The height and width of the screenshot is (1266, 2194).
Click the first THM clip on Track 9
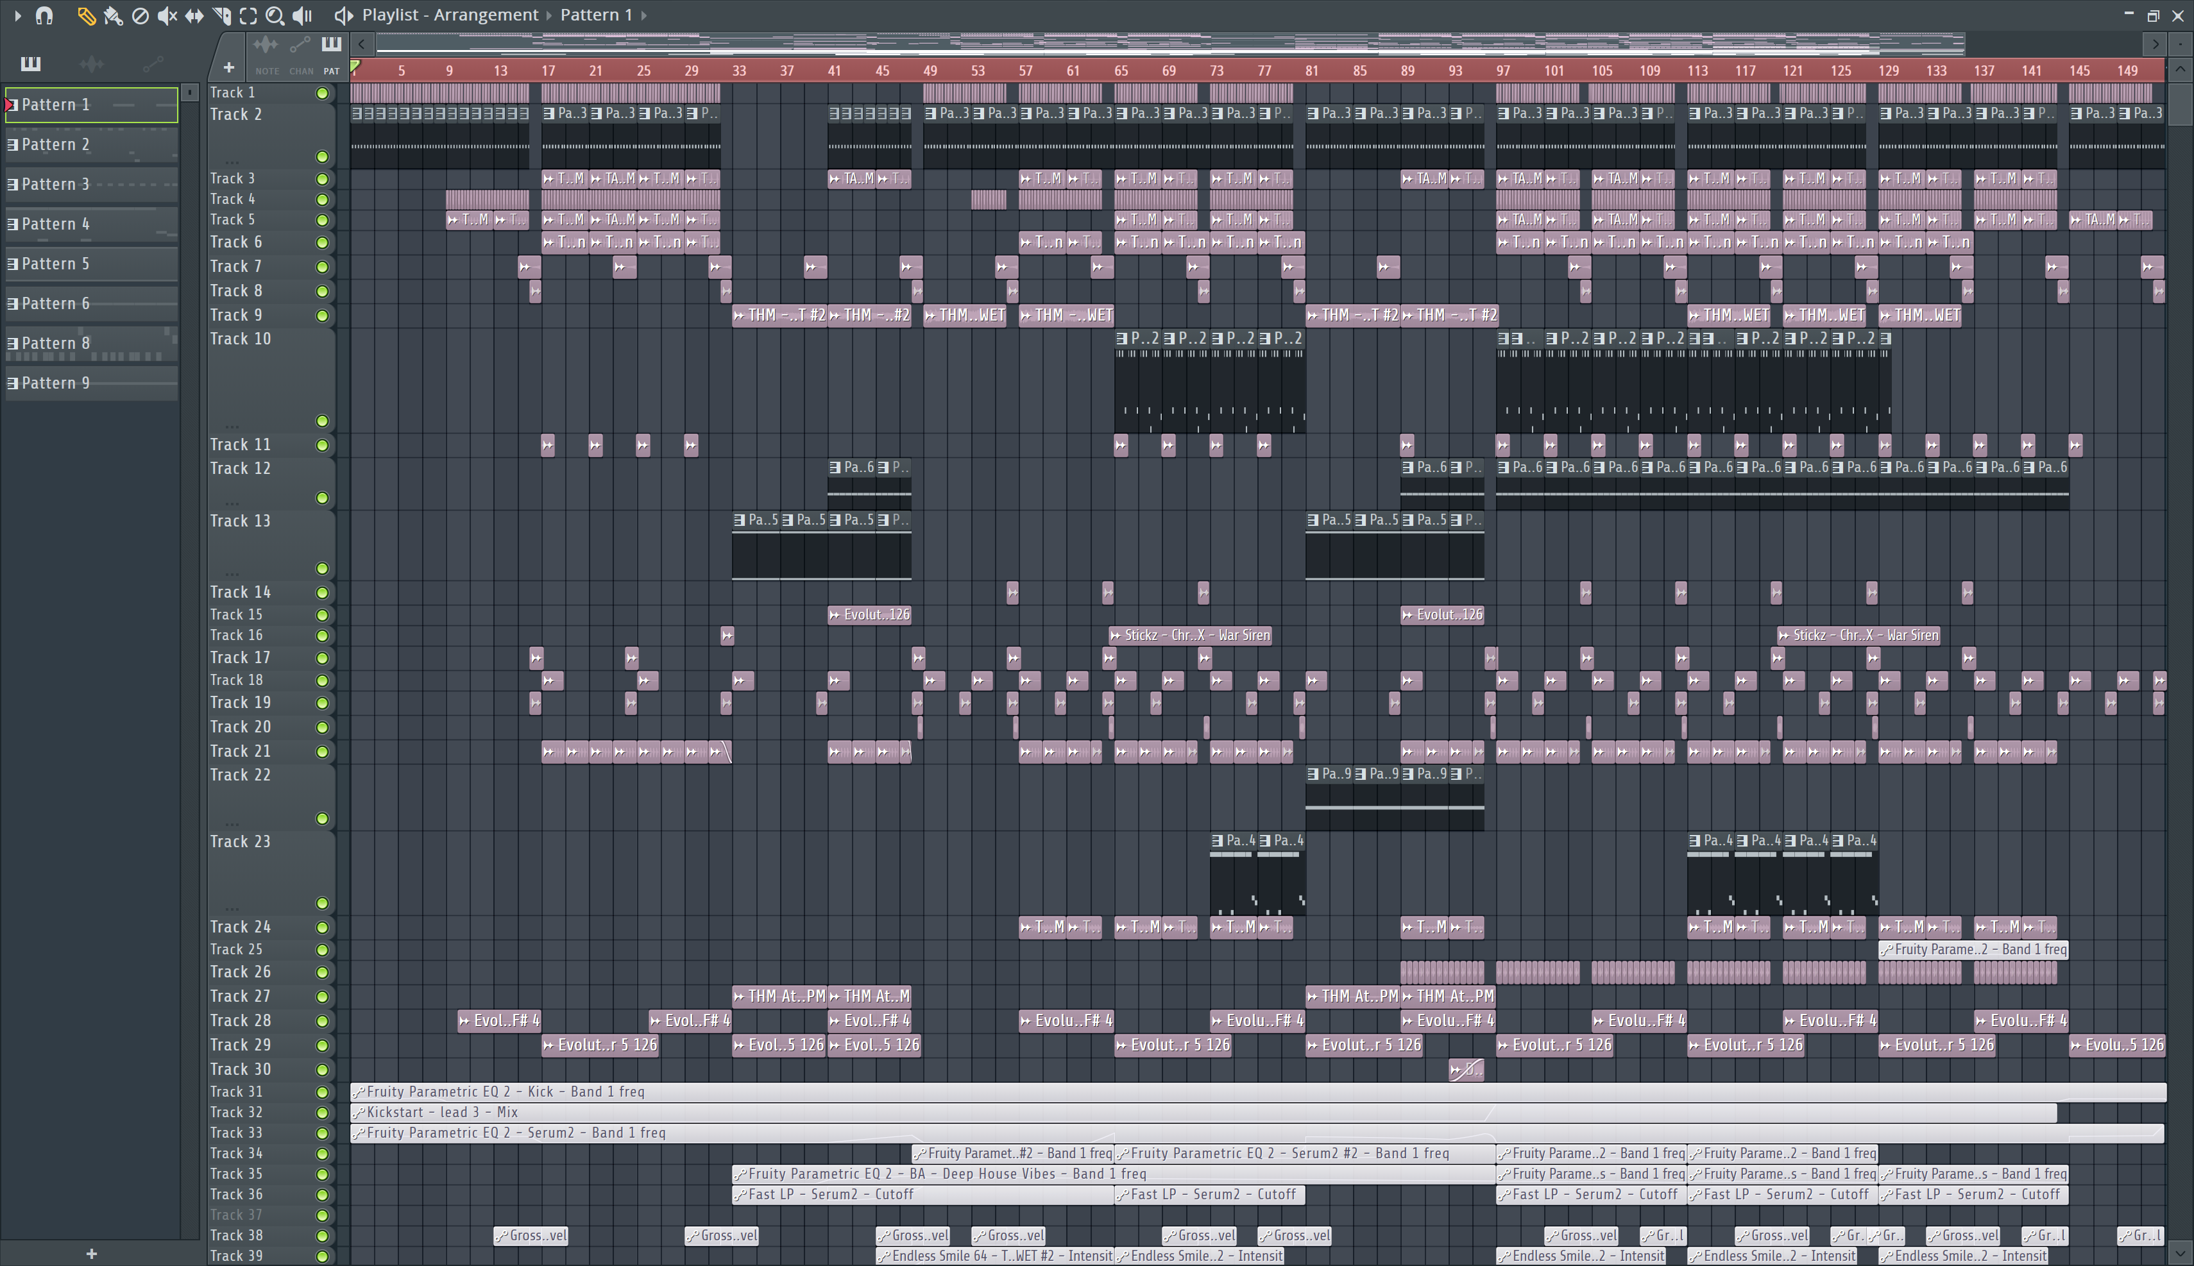(779, 316)
